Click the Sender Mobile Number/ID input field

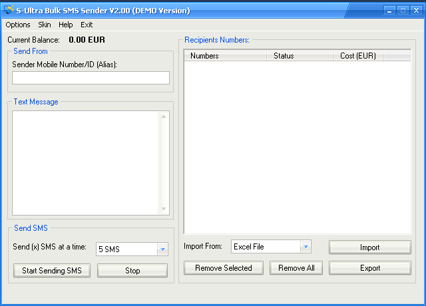tap(91, 78)
